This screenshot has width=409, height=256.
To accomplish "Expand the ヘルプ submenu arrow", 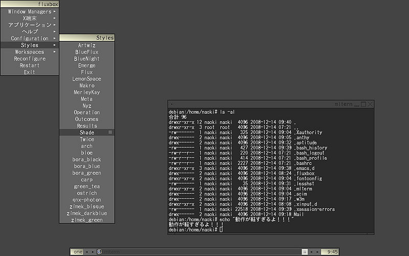I will 55,31.
